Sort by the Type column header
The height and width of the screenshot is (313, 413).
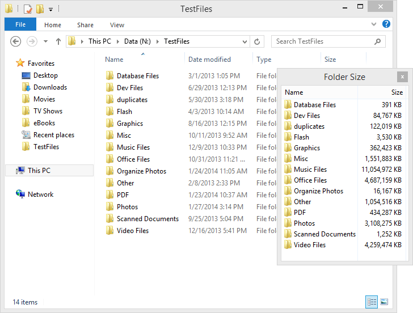coord(264,60)
